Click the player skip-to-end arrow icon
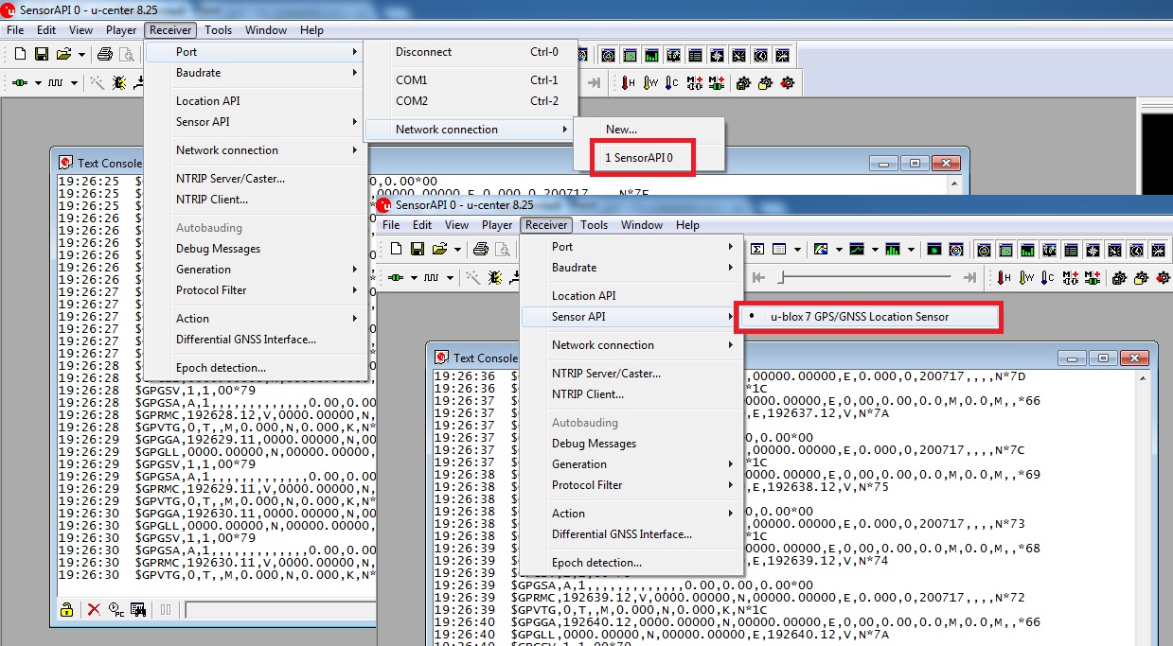The height and width of the screenshot is (646, 1173). click(x=969, y=277)
